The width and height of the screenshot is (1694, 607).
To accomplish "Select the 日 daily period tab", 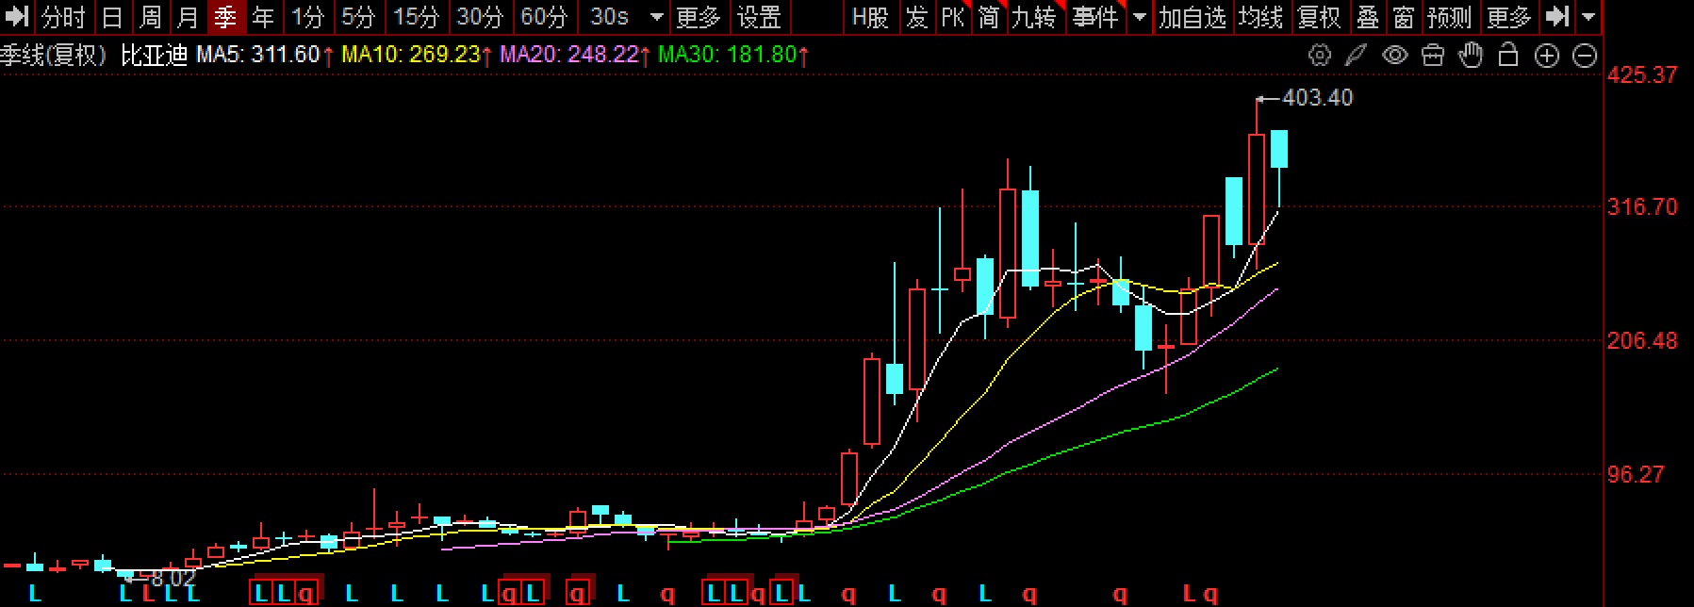I will tap(112, 17).
